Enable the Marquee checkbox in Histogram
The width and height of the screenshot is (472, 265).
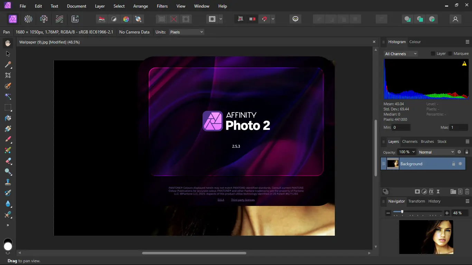[x=450, y=53]
